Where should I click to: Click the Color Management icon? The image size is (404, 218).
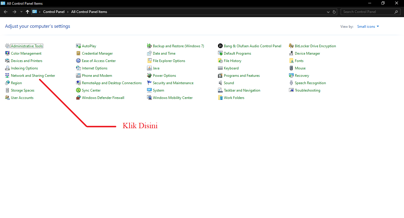click(x=7, y=53)
